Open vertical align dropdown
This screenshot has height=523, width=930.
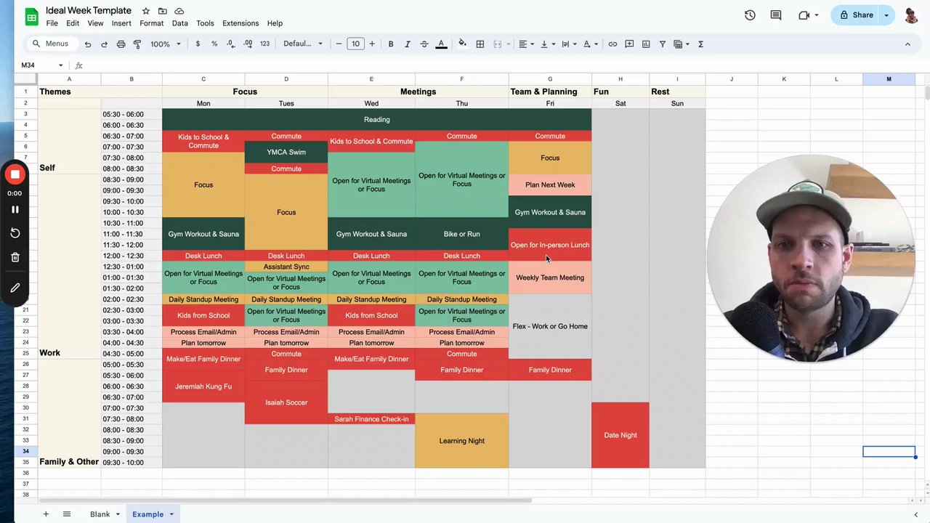pyautogui.click(x=547, y=44)
